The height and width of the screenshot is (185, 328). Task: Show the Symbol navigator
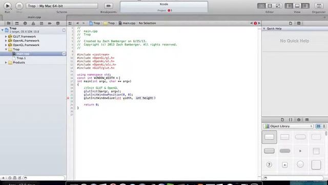point(17,23)
